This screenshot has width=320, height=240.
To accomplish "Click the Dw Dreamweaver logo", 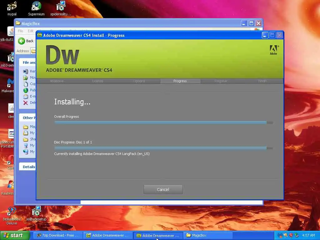I will point(62,55).
